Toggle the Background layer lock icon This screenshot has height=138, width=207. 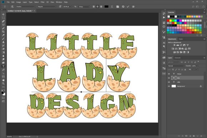tap(201, 86)
